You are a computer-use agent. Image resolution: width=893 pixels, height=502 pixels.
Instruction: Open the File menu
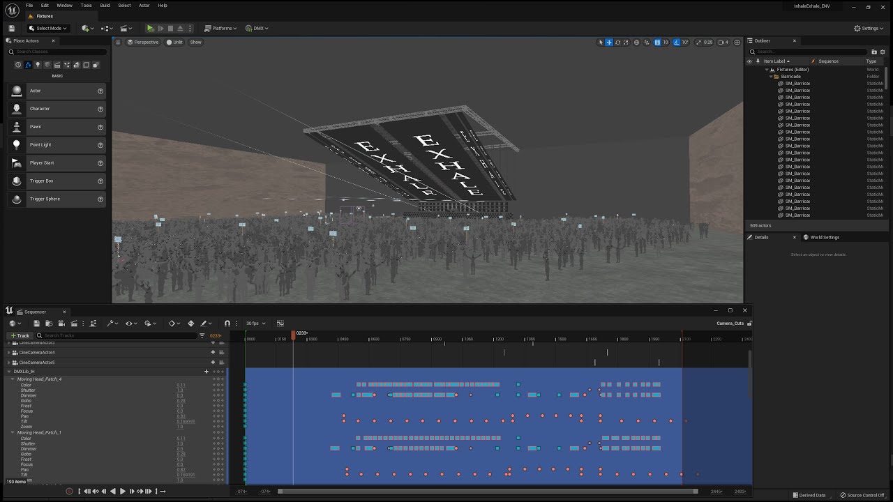[29, 6]
